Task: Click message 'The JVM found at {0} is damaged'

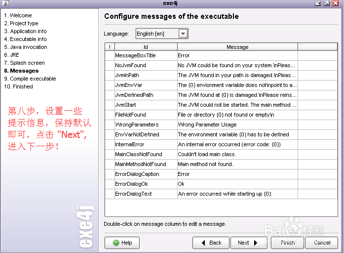Action: click(x=237, y=95)
